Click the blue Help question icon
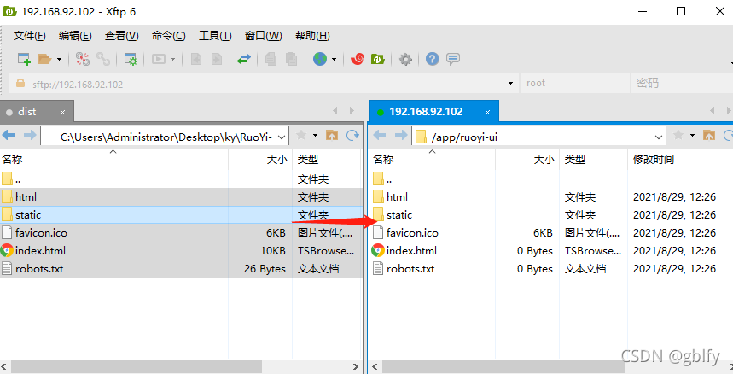The image size is (733, 374). [433, 59]
